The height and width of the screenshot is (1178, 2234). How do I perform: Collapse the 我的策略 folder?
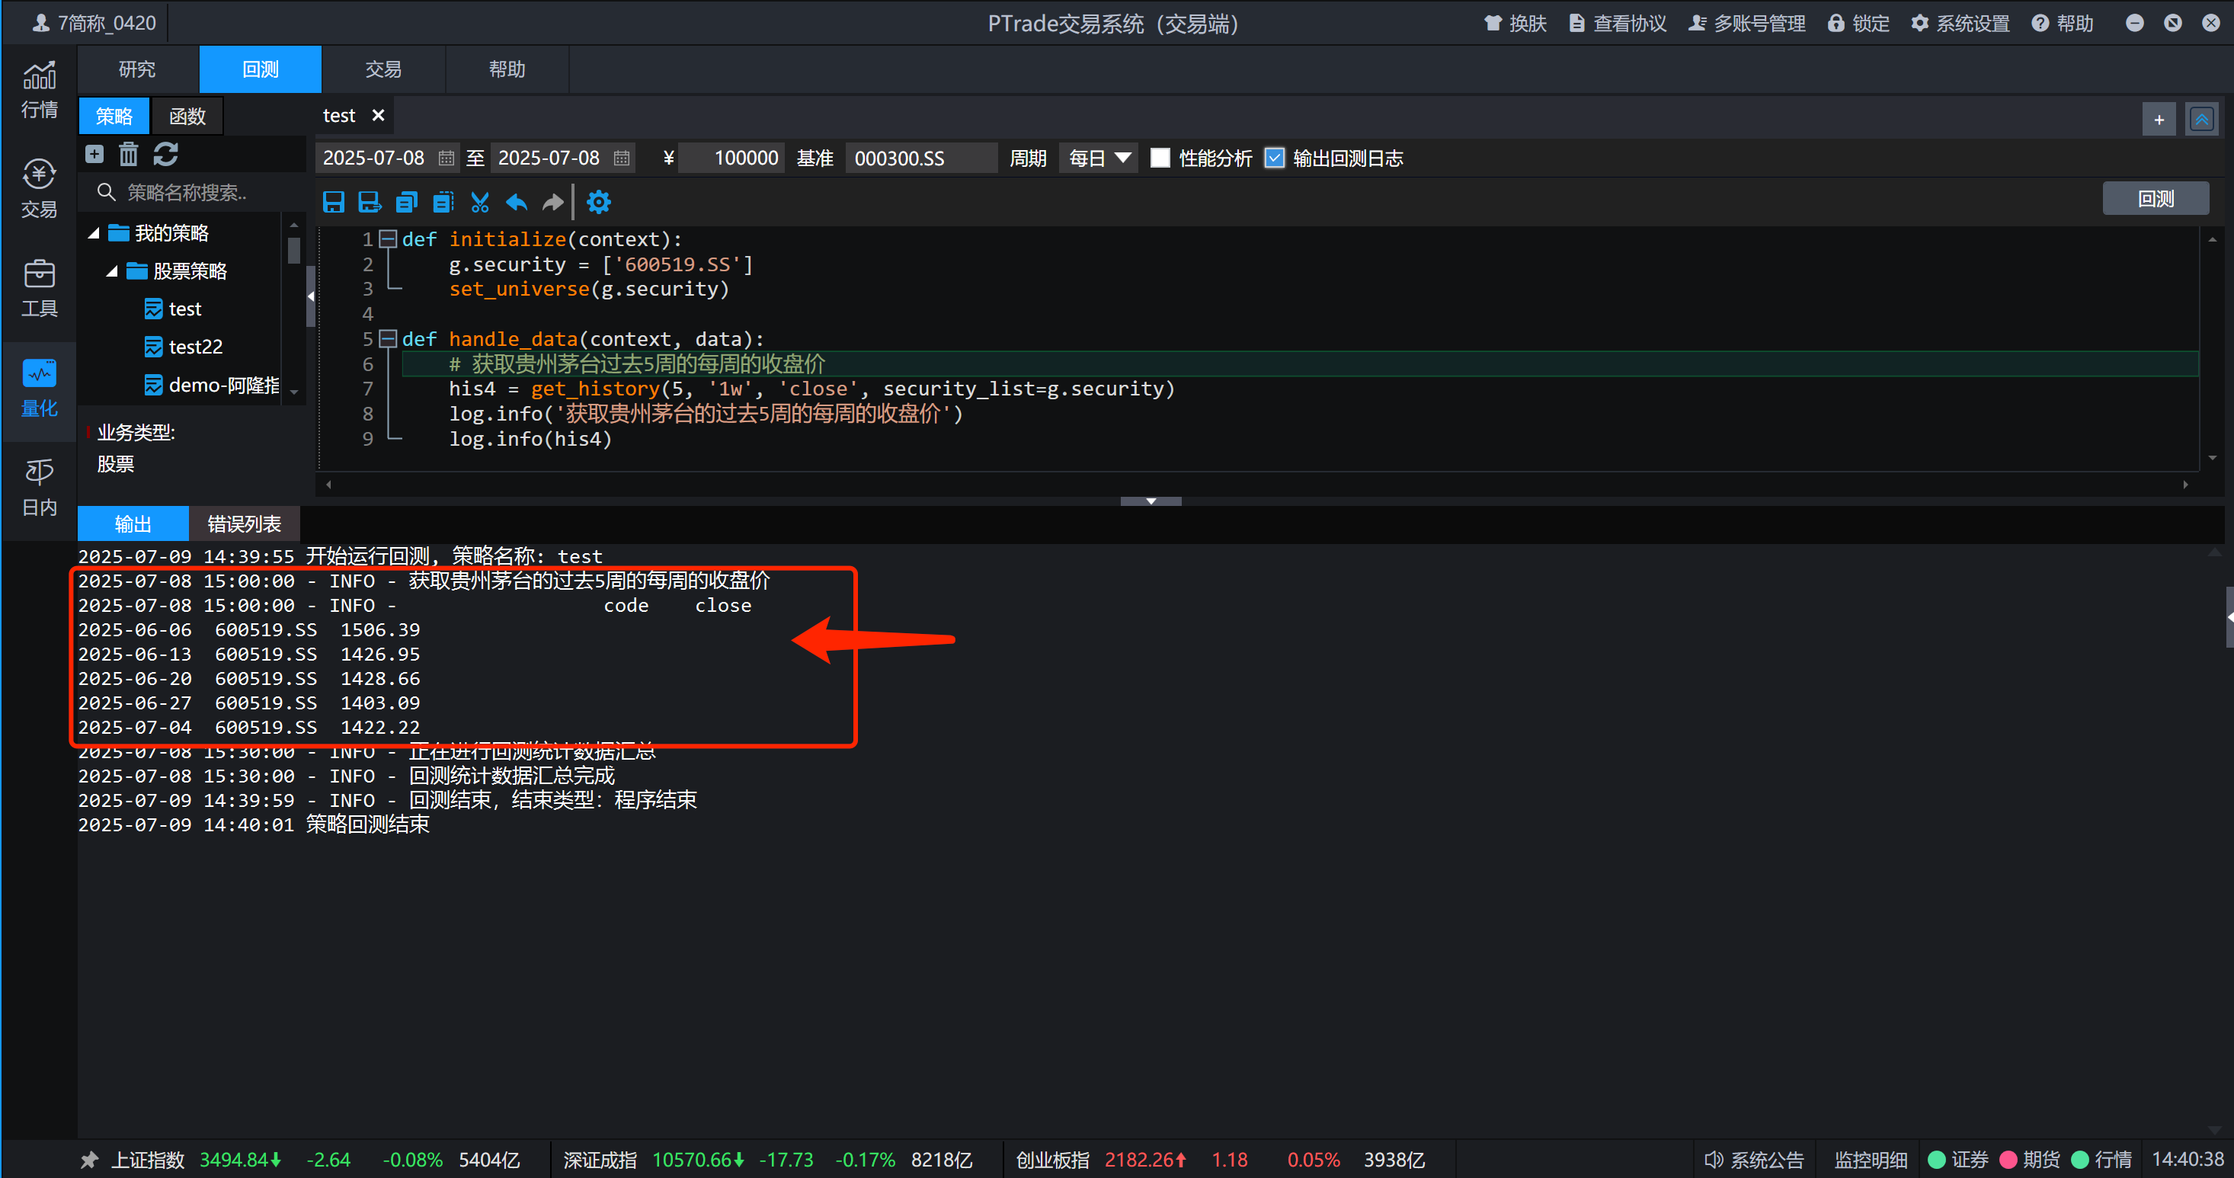pyautogui.click(x=94, y=233)
